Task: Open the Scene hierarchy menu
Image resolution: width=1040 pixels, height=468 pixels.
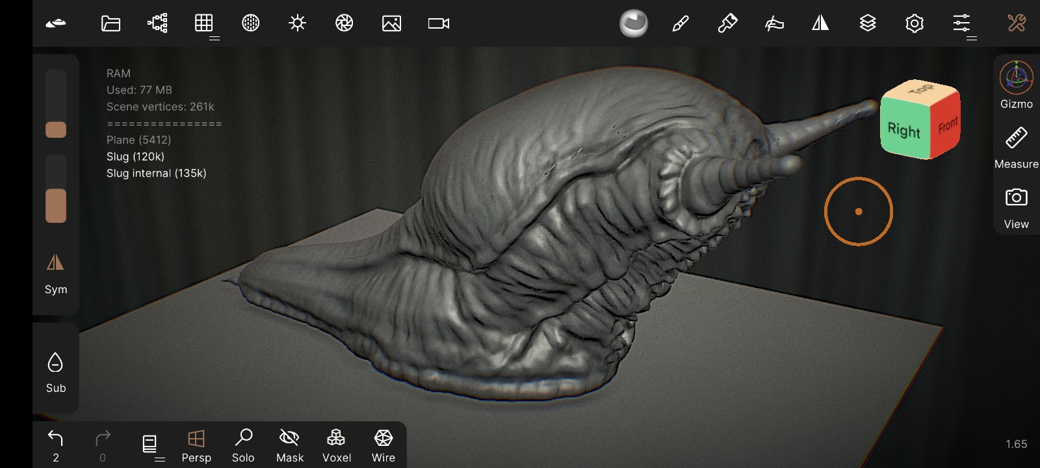Action: 157,23
